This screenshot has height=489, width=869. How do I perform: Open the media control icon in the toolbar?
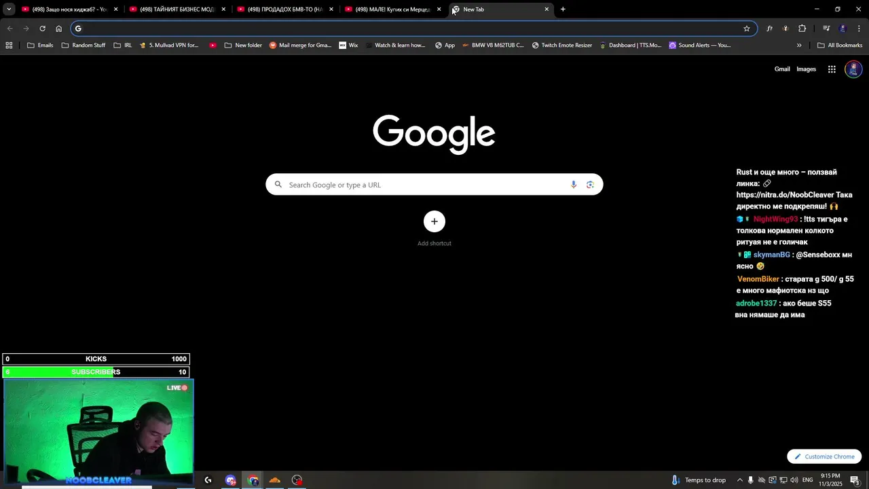826,29
